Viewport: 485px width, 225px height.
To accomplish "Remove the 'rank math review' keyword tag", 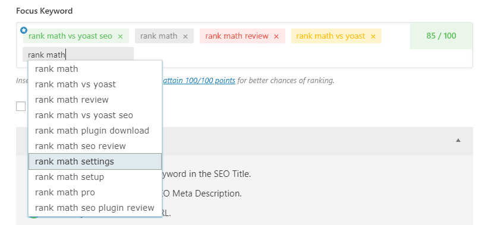I will click(276, 36).
